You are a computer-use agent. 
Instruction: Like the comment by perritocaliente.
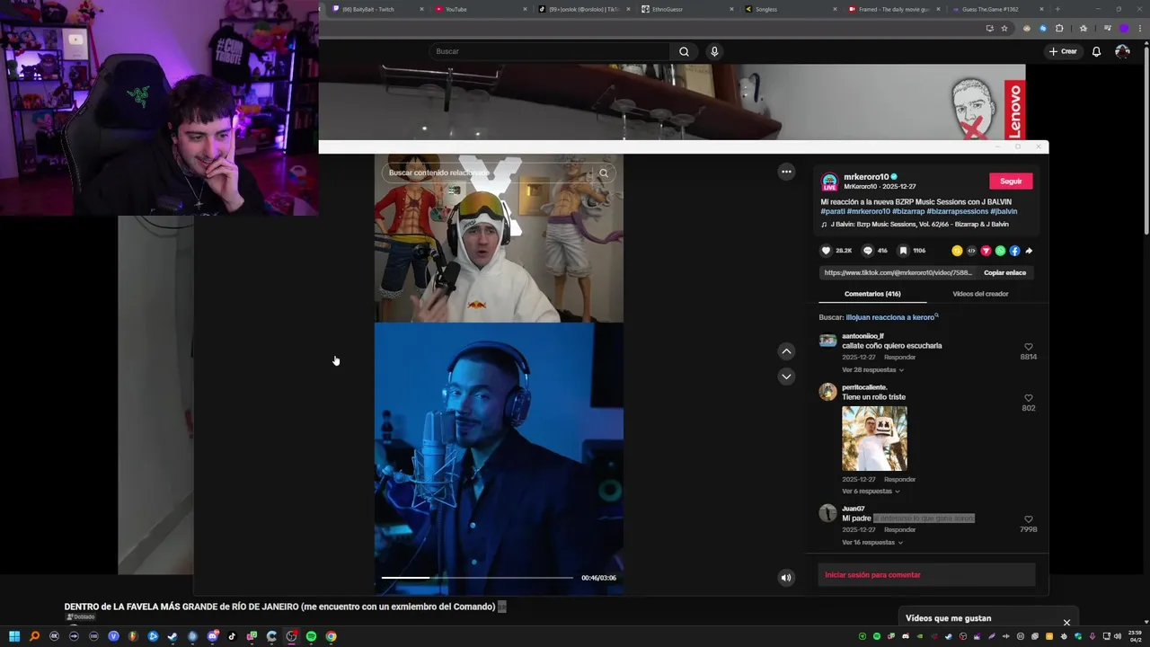coord(1029,398)
